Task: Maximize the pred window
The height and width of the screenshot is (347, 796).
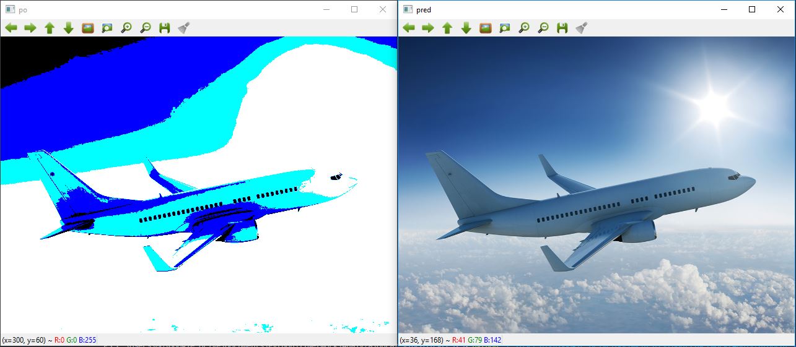Action: [x=752, y=10]
